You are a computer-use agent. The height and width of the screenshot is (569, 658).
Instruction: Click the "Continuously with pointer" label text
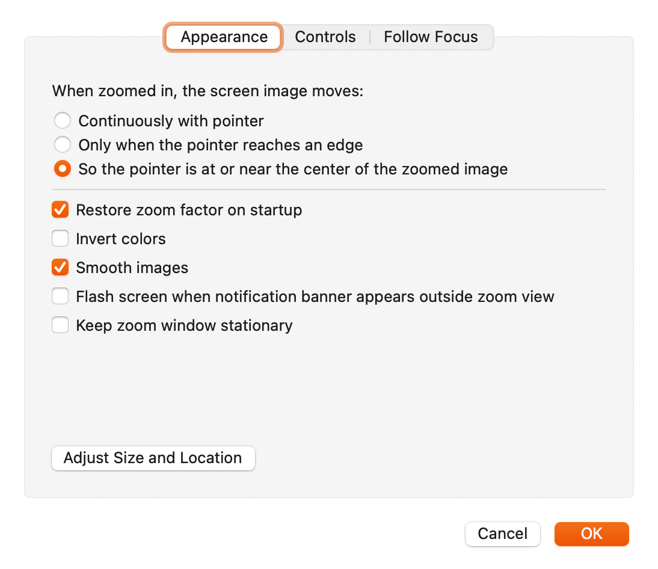pos(171,121)
